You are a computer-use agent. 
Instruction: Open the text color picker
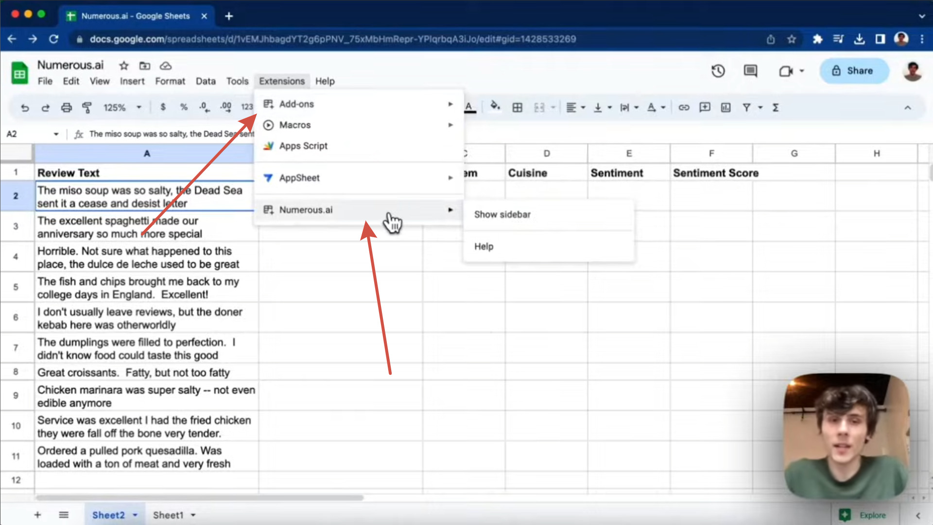point(469,107)
